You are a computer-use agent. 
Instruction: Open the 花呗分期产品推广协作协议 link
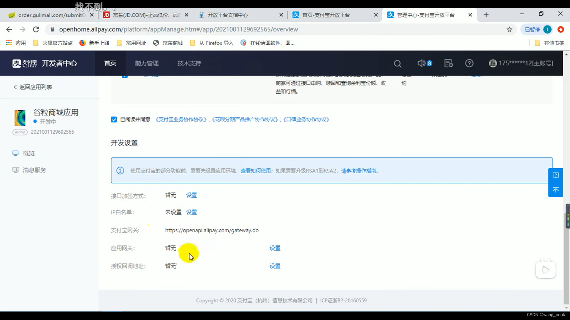tap(246, 119)
